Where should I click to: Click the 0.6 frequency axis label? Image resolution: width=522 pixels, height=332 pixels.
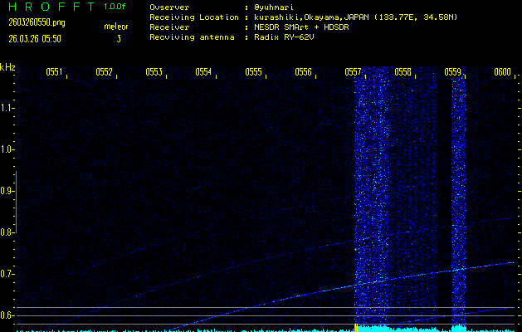tap(8, 315)
